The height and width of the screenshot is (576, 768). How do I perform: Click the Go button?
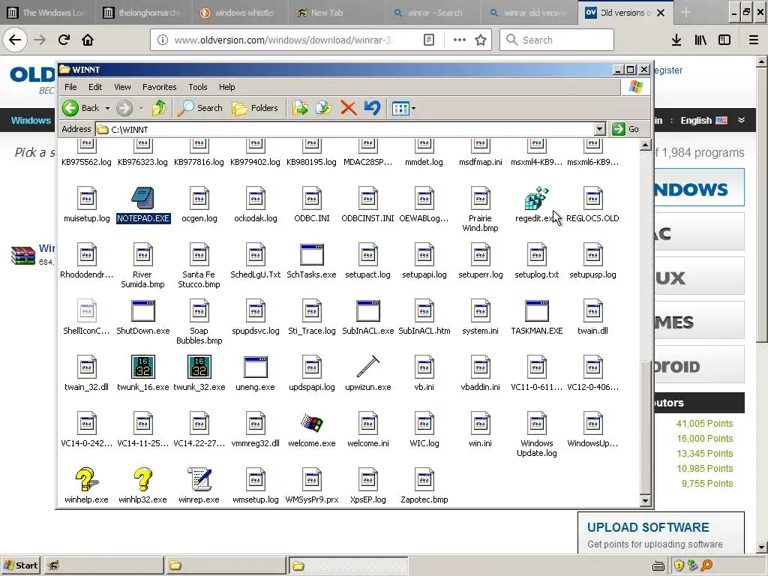tap(626, 129)
